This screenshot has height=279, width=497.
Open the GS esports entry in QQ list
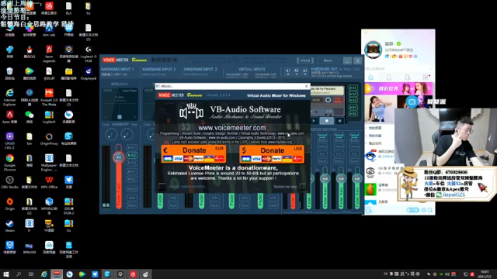point(381,171)
